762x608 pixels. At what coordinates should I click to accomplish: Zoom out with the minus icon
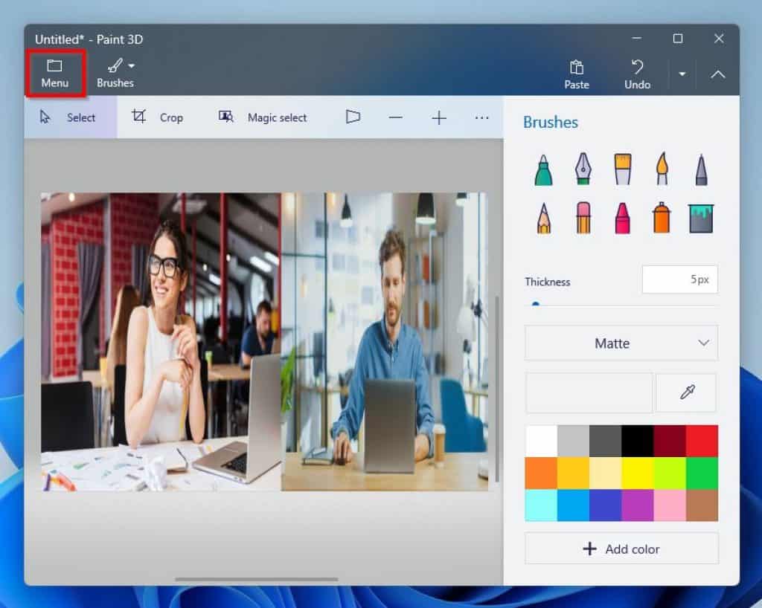(396, 118)
